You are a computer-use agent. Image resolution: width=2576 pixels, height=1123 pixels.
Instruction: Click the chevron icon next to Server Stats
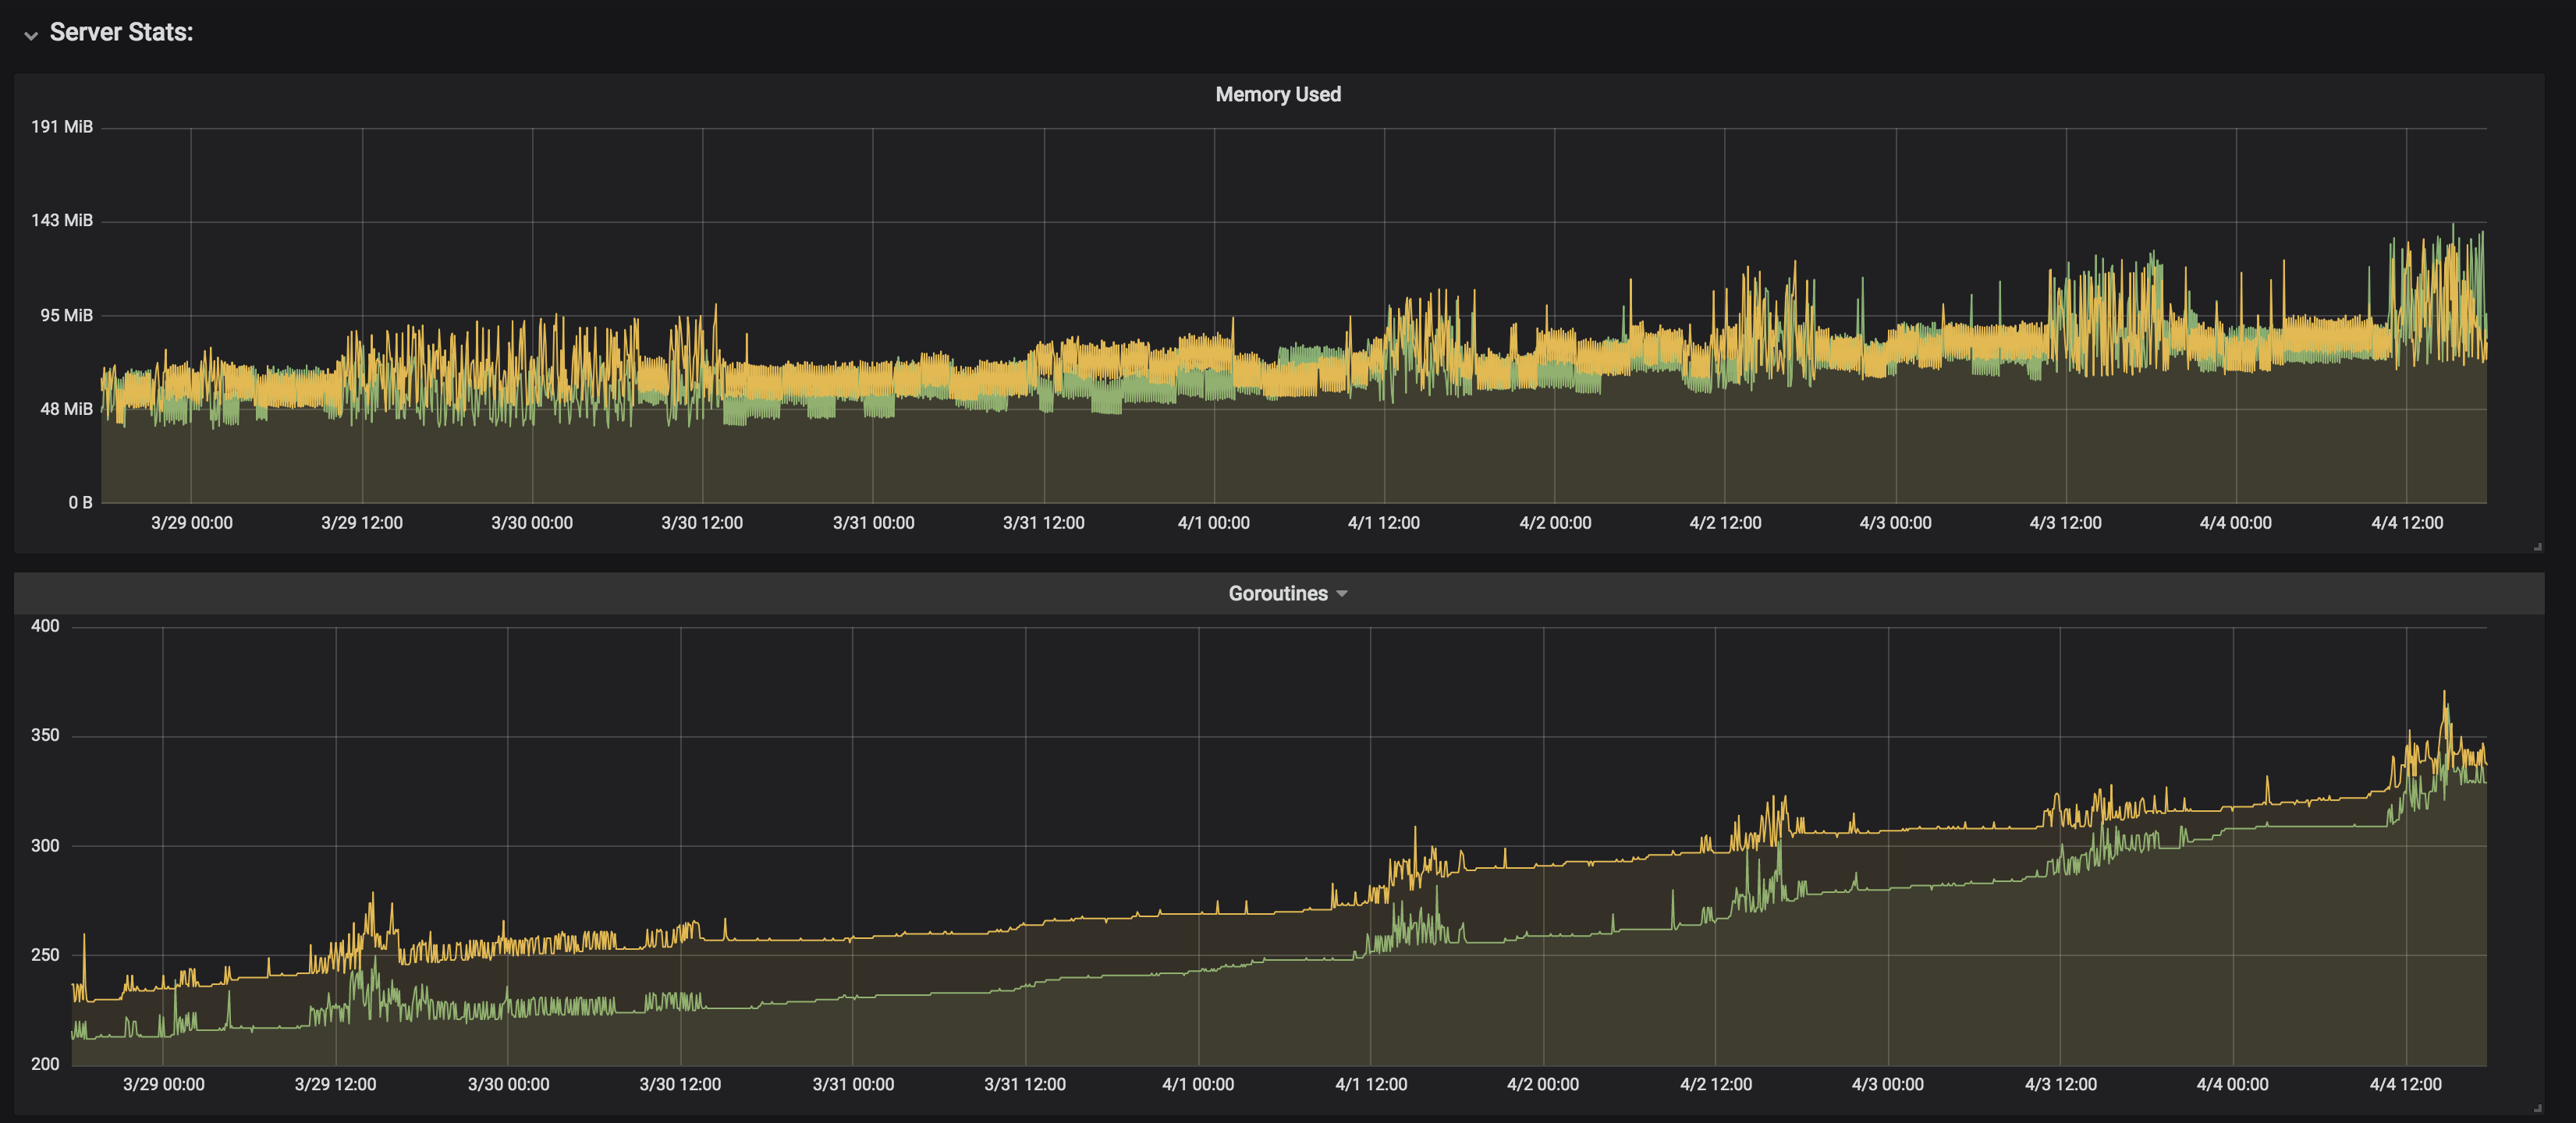pos(30,33)
